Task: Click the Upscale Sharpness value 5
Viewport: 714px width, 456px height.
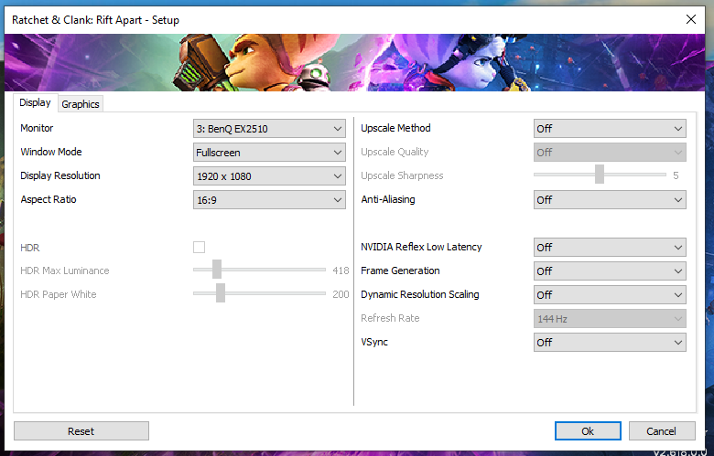Action: pyautogui.click(x=676, y=175)
